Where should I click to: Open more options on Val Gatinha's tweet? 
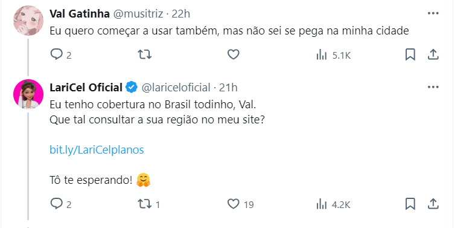[x=433, y=13]
